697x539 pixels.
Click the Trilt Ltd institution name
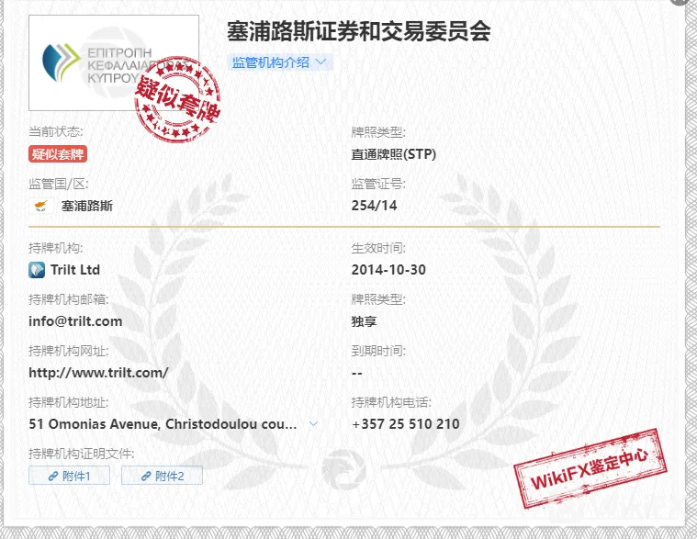coord(75,270)
